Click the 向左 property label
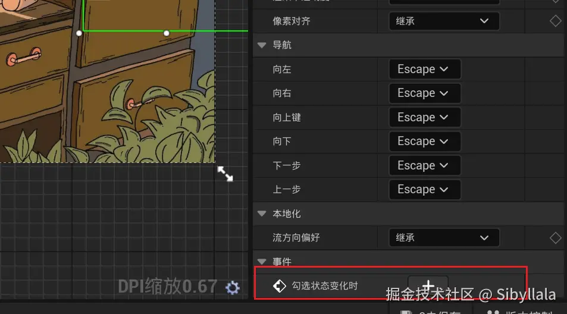Viewport: 567px width, 314px height. [282, 69]
